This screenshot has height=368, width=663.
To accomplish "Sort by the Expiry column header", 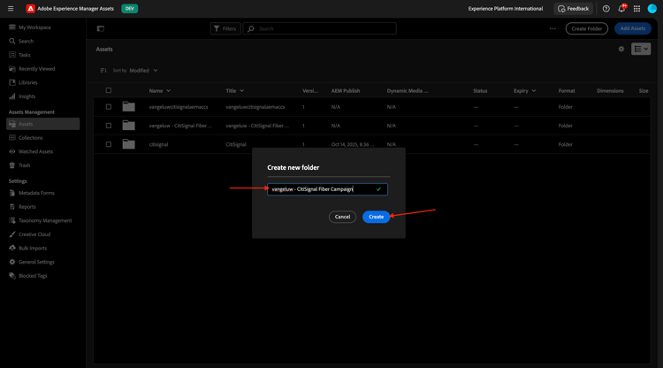I will point(524,91).
